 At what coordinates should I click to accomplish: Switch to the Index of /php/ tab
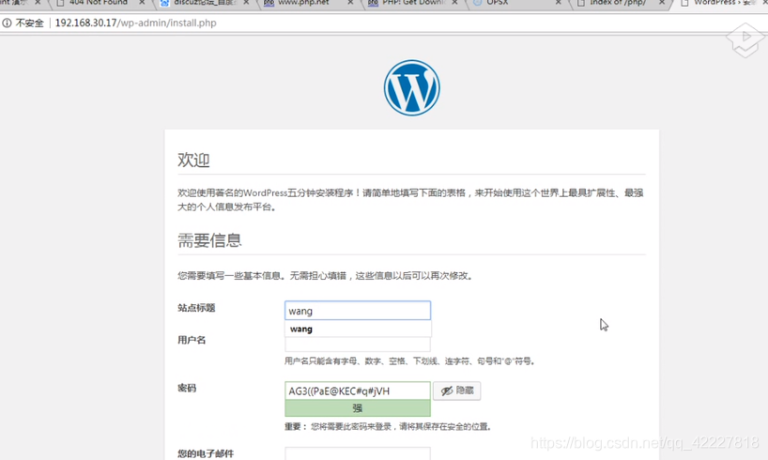(617, 3)
